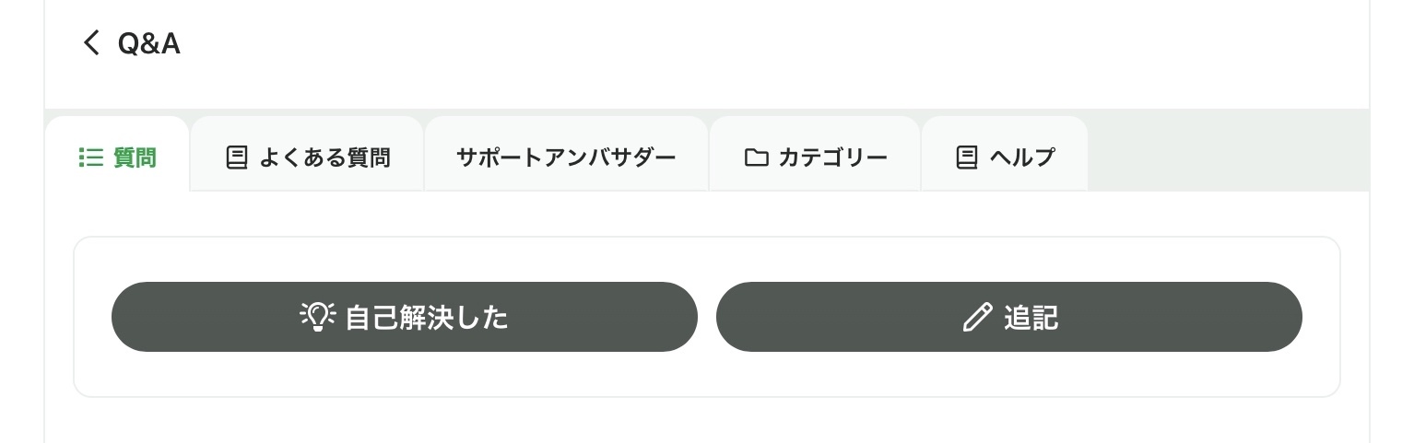1414x443 pixels.
Task: Open the ヘルプ tab
Action: tap(1021, 157)
